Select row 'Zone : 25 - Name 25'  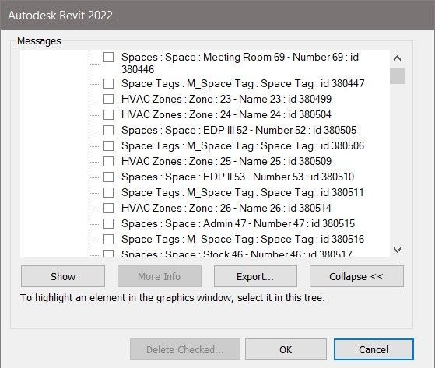(x=226, y=161)
